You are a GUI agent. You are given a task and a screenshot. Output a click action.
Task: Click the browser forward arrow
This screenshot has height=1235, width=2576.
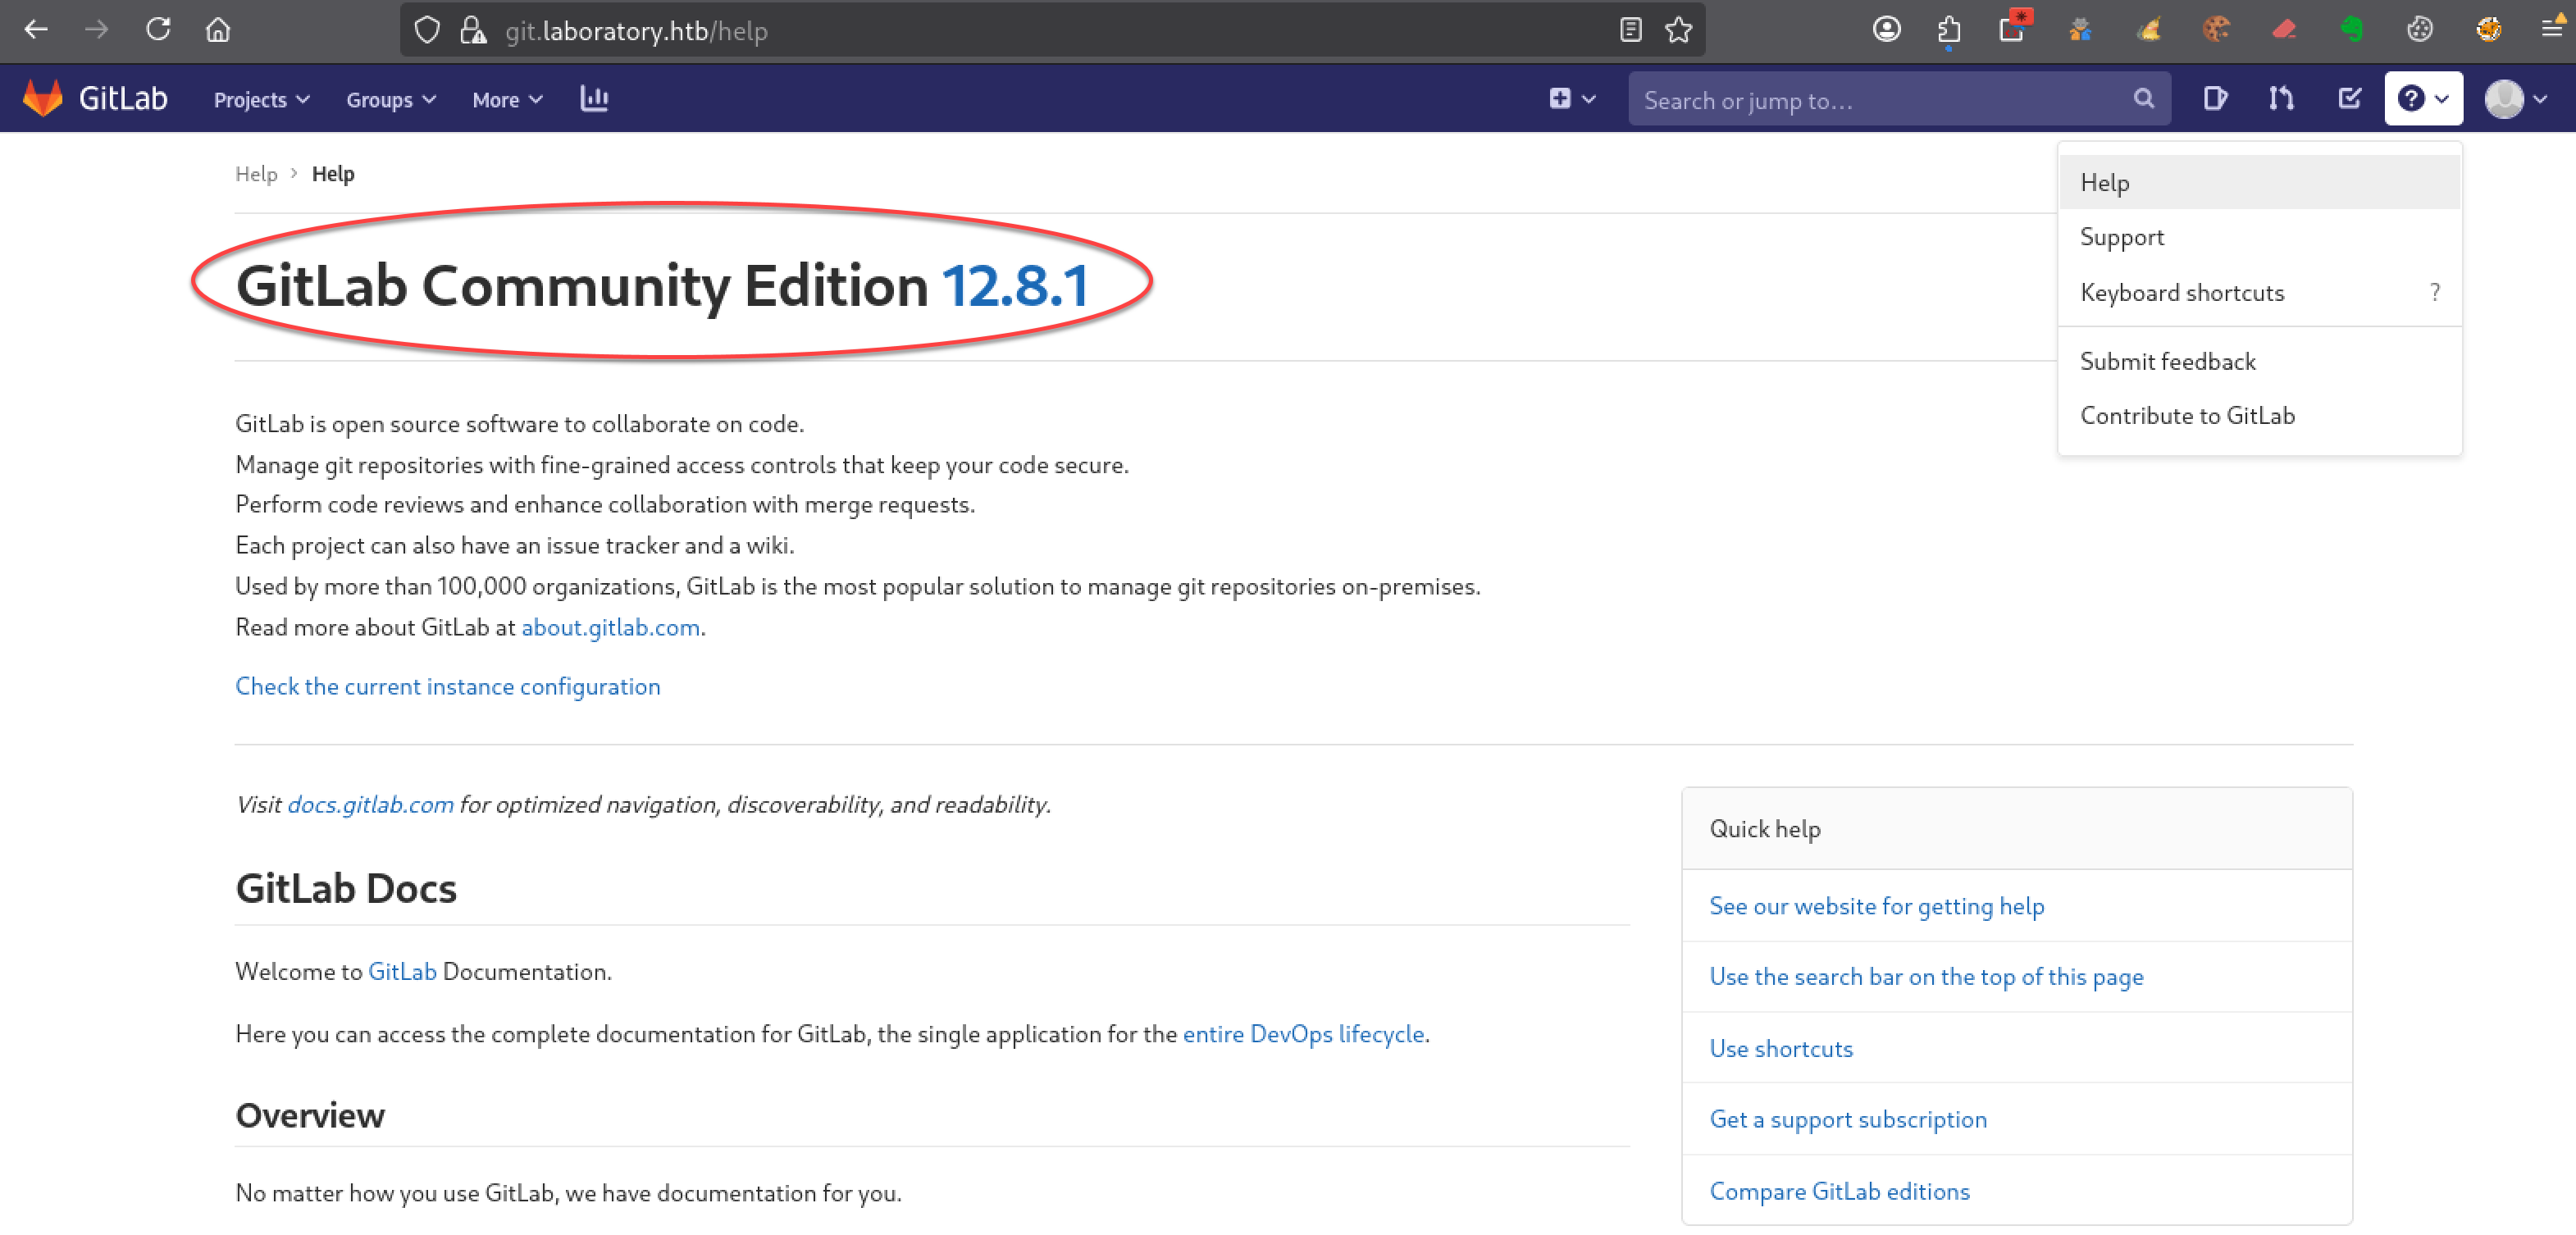97,30
